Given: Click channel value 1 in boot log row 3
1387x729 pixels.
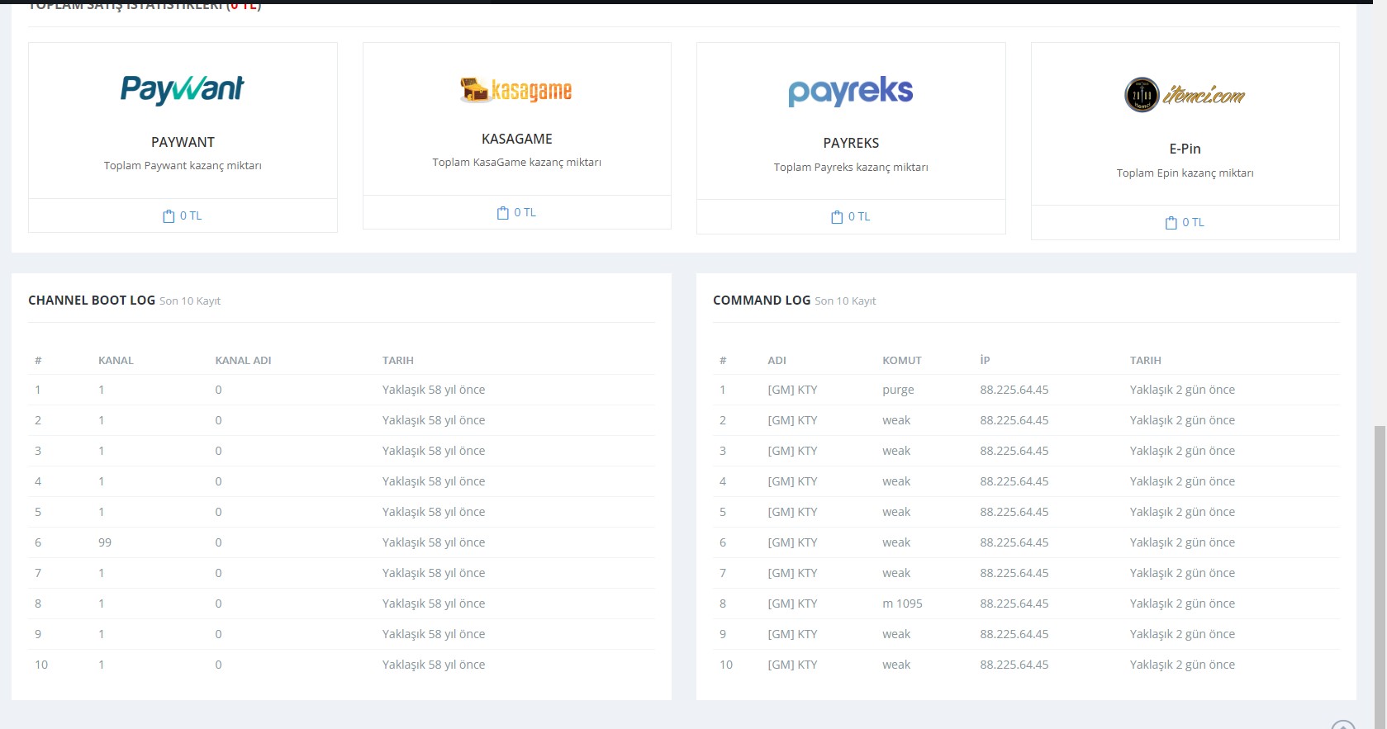Looking at the screenshot, I should tap(102, 452).
